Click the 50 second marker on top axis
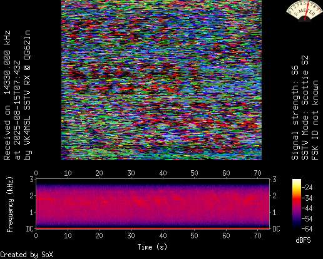 click(194, 173)
